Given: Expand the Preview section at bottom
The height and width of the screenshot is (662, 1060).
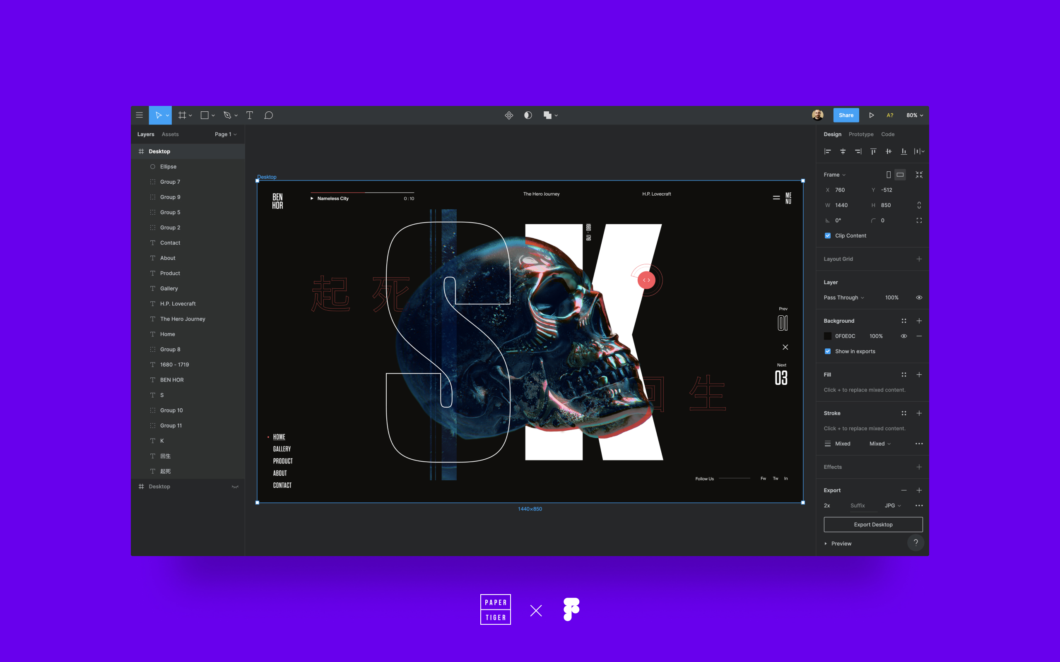Looking at the screenshot, I should click(826, 542).
